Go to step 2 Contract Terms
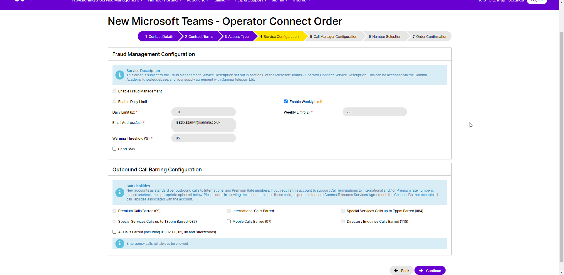Screen dimensions: 564x275 pyautogui.click(x=199, y=36)
